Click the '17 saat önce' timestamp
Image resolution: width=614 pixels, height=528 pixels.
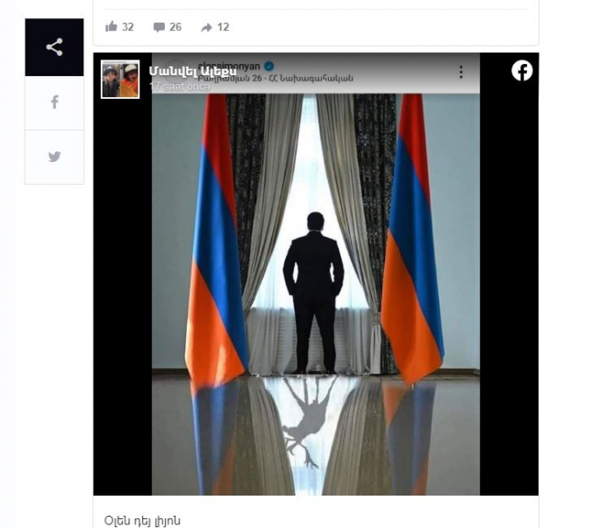pyautogui.click(x=180, y=87)
